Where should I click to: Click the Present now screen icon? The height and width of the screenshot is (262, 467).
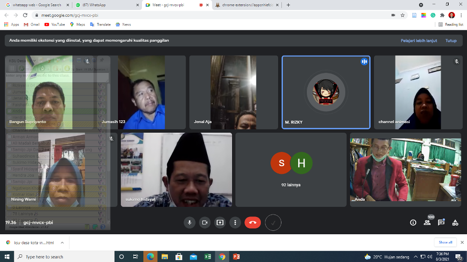220,222
